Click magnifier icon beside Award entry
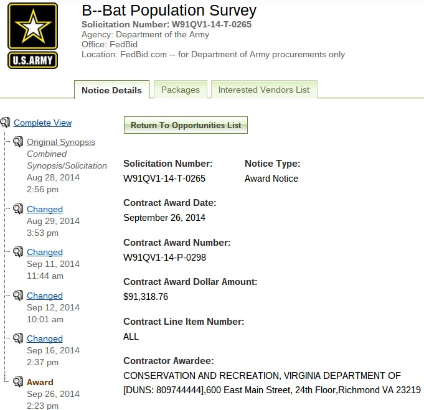Image resolution: width=424 pixels, height=410 pixels. pos(18,382)
